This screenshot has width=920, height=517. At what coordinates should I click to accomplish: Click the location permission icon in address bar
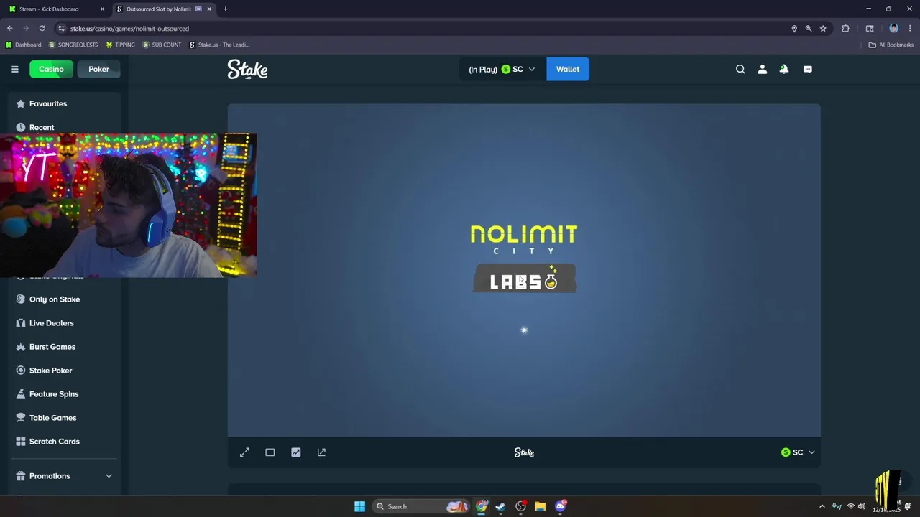point(794,29)
